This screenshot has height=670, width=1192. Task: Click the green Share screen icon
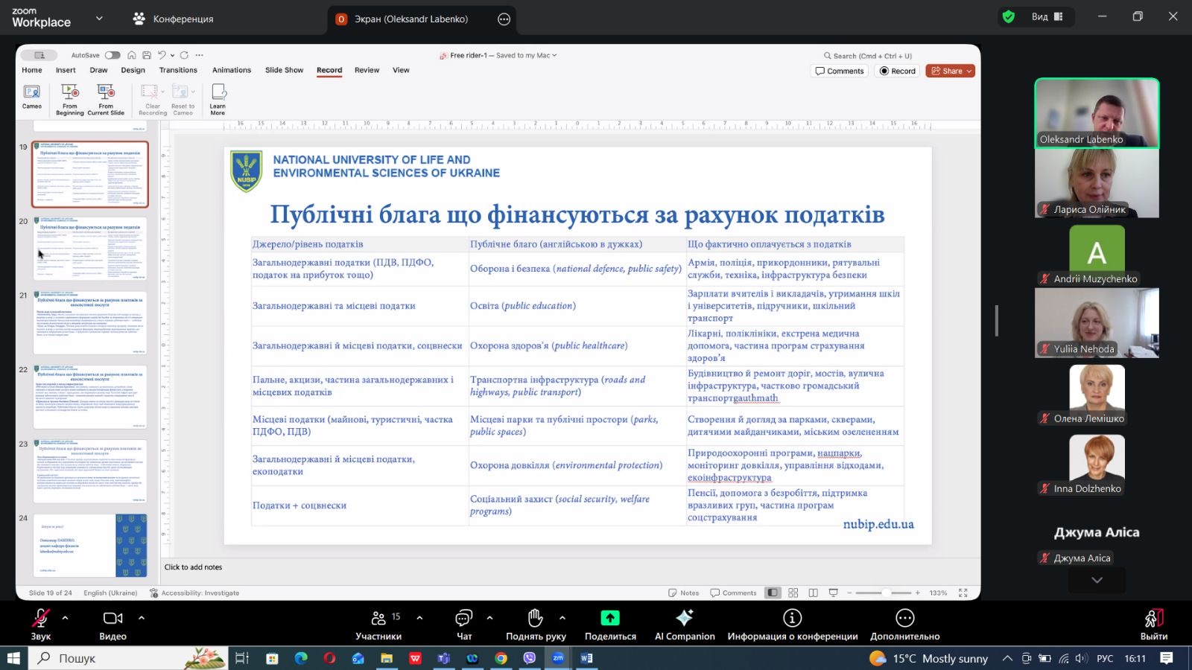pos(609,619)
